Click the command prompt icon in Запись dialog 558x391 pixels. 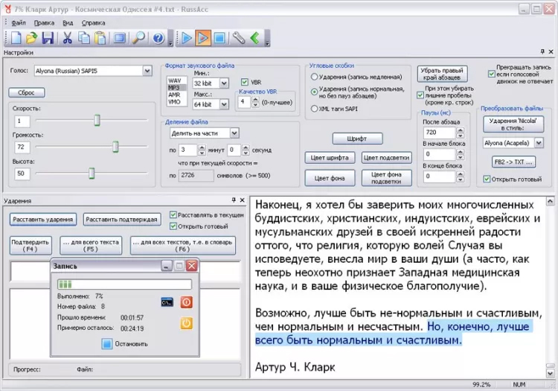coord(167,302)
